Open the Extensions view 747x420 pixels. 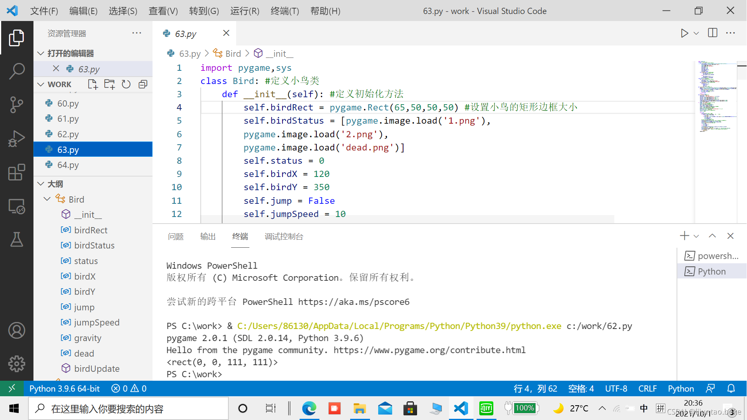tap(17, 172)
